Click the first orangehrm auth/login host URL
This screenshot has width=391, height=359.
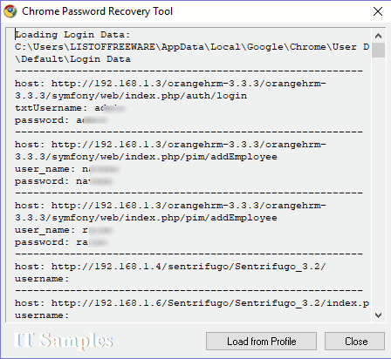[170, 90]
